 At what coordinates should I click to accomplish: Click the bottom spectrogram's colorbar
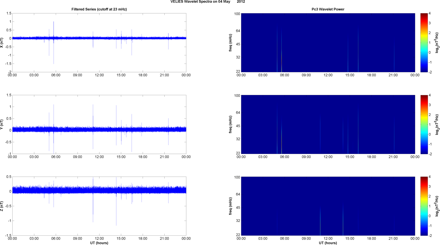pos(424,206)
